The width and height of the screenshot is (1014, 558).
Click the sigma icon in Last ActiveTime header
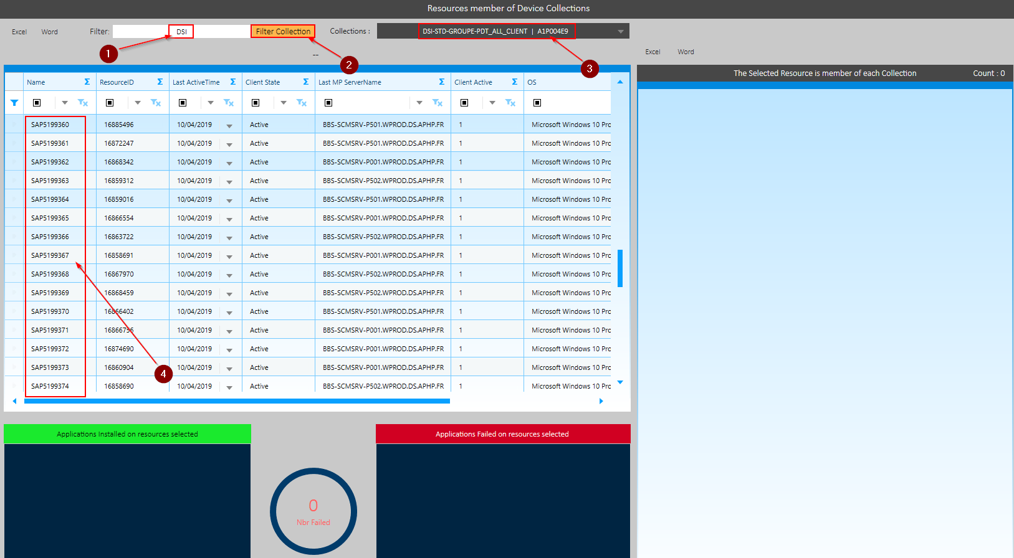(233, 82)
